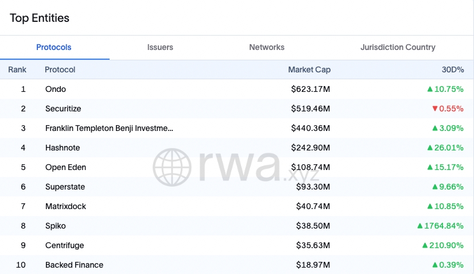The height and width of the screenshot is (274, 474).
Task: Click the 3.09% 30-day change
Action: pyautogui.click(x=448, y=128)
